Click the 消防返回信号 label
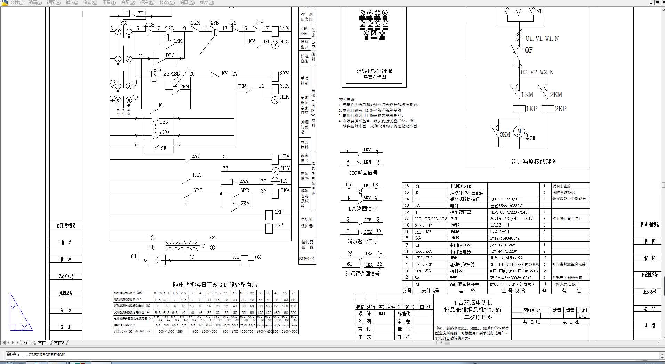 coord(362,241)
